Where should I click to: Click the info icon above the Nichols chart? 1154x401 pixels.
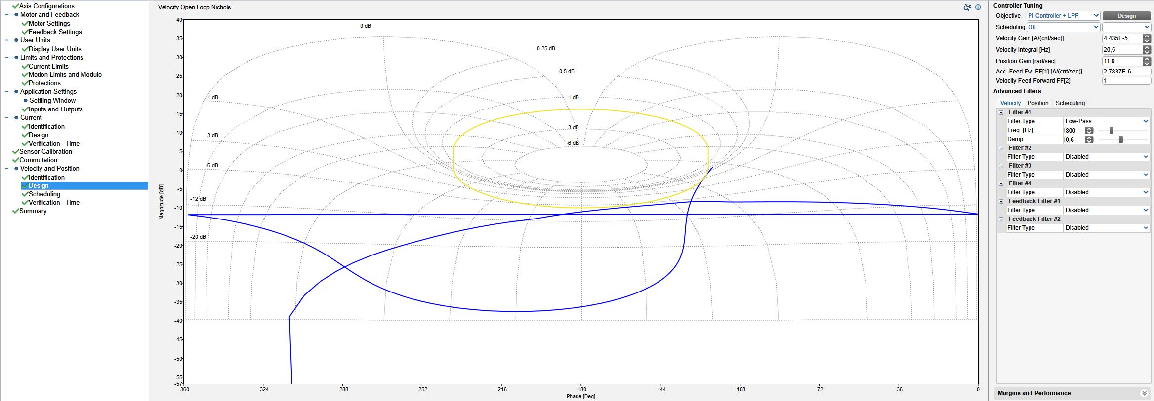978,7
